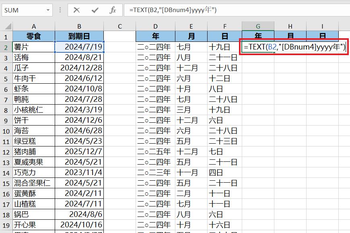Image resolution: width=350 pixels, height=233 pixels.
Task: Select row 12 header
Action: (x=6, y=152)
